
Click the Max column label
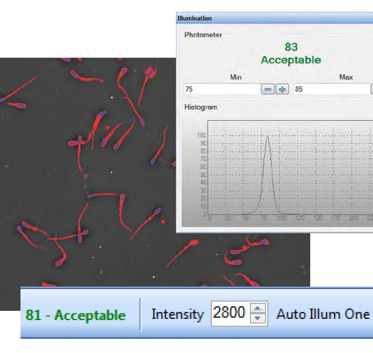click(346, 77)
